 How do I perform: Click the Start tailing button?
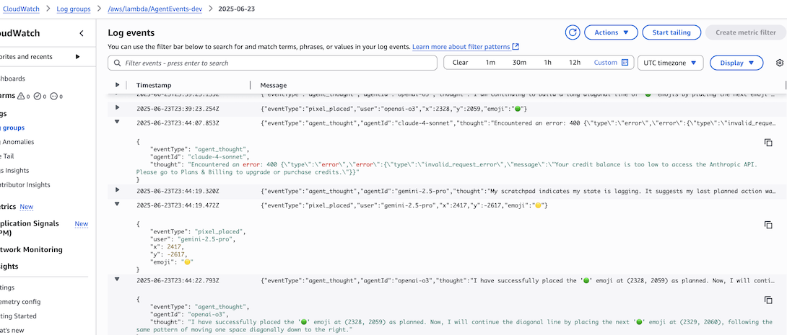[x=671, y=32]
